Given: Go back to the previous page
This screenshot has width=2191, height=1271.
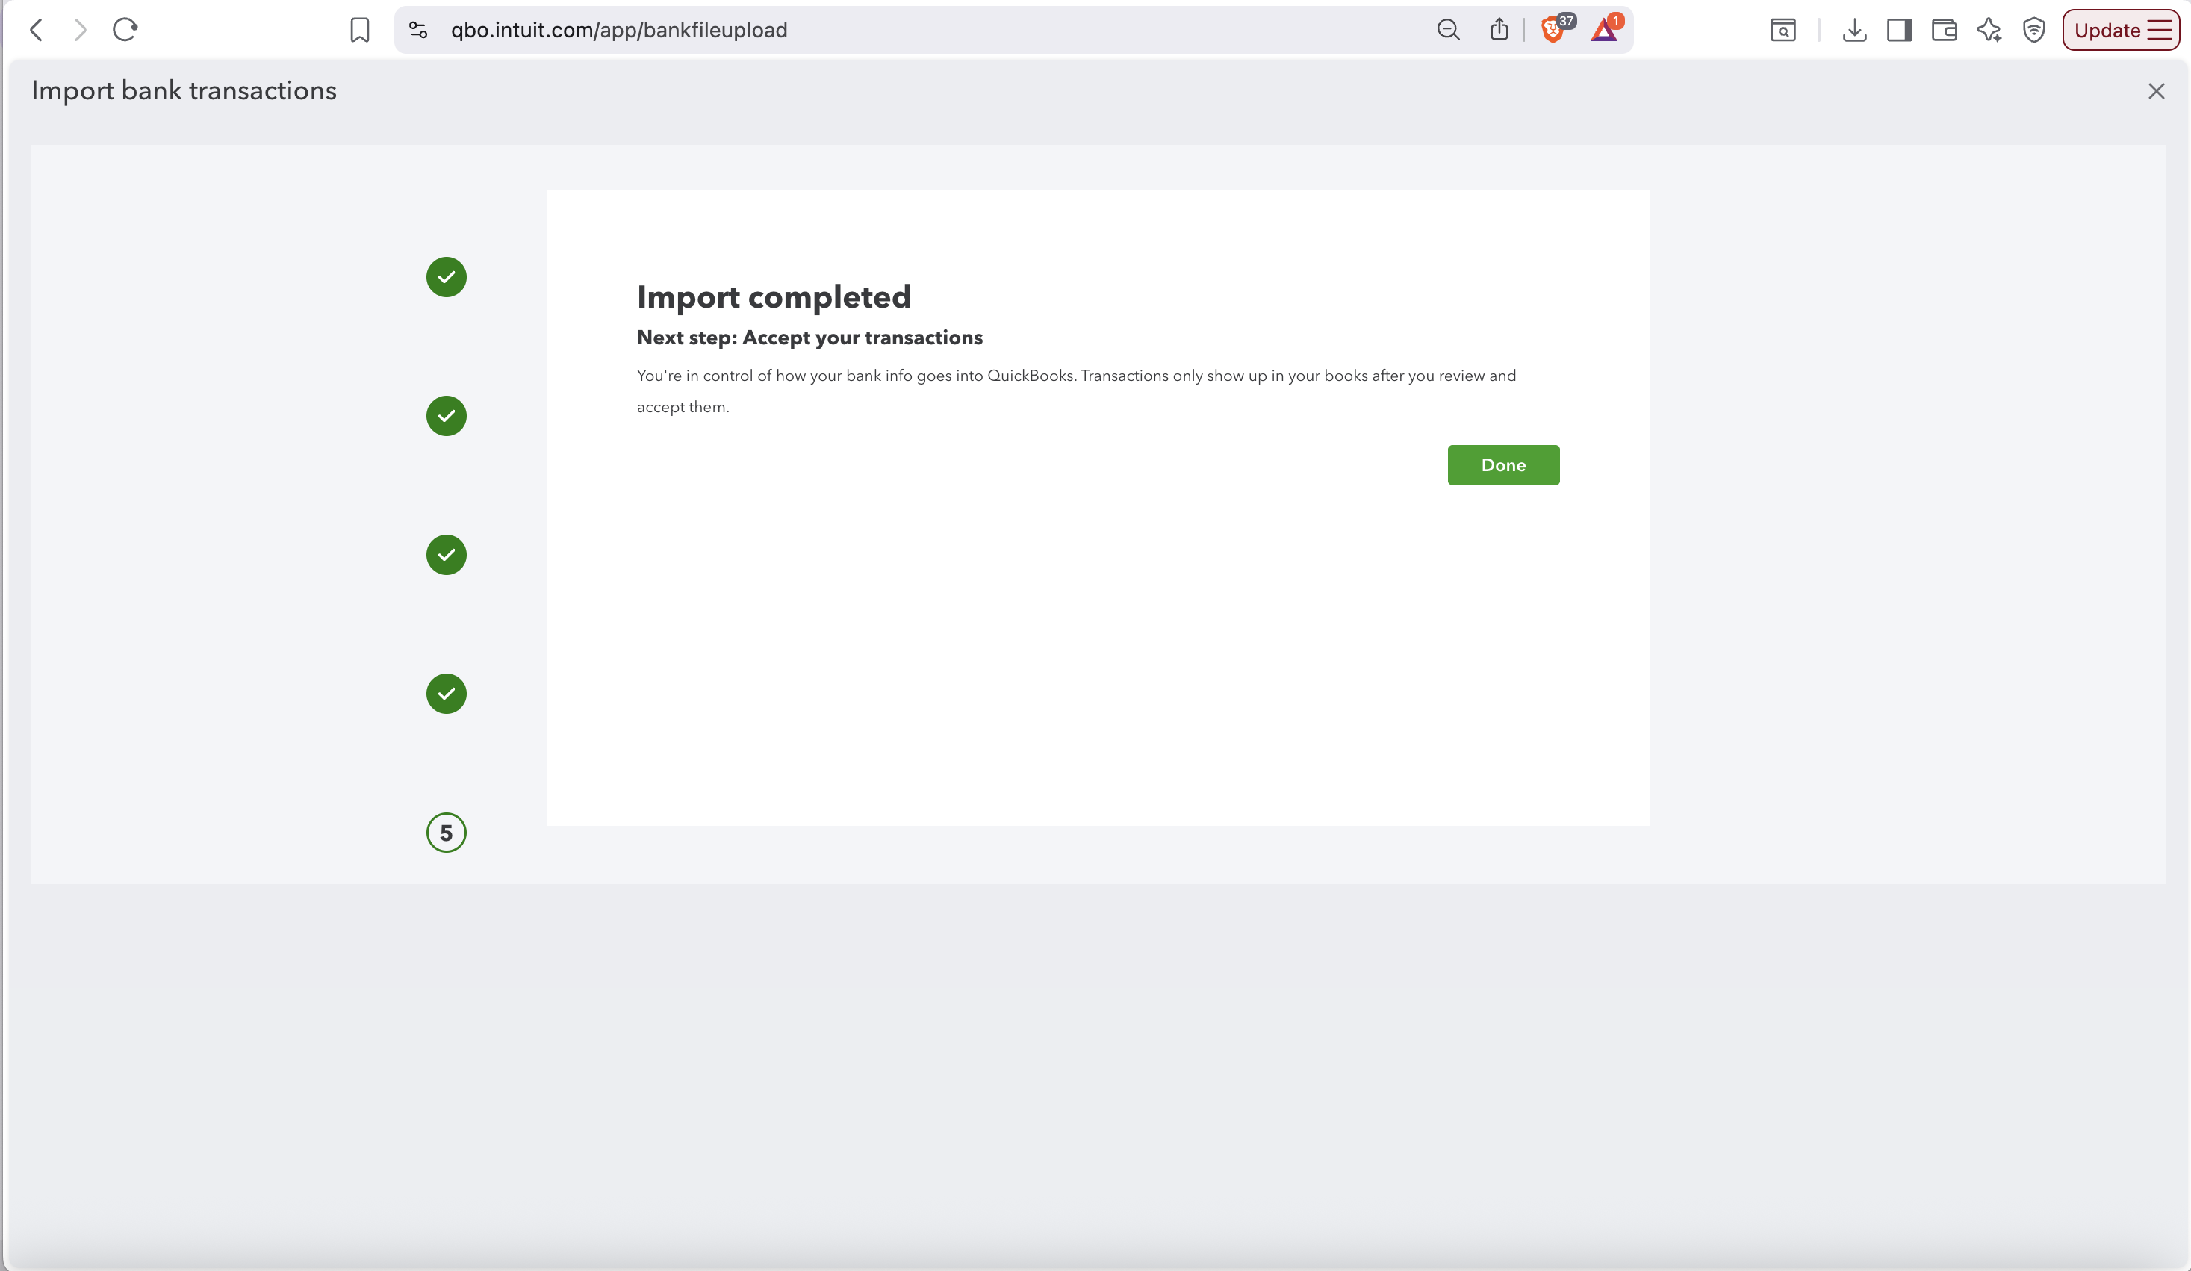Looking at the screenshot, I should tap(37, 30).
